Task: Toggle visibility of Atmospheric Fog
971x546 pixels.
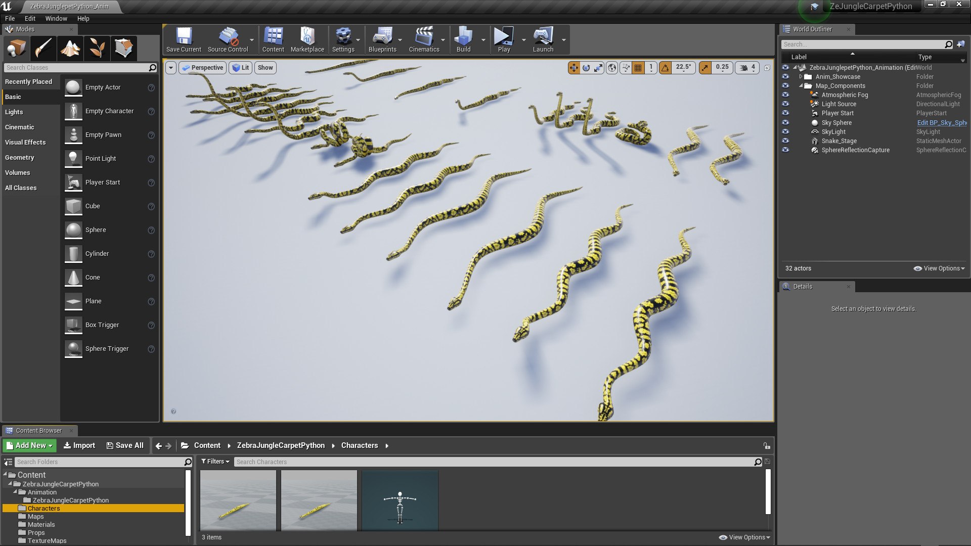Action: coord(785,95)
